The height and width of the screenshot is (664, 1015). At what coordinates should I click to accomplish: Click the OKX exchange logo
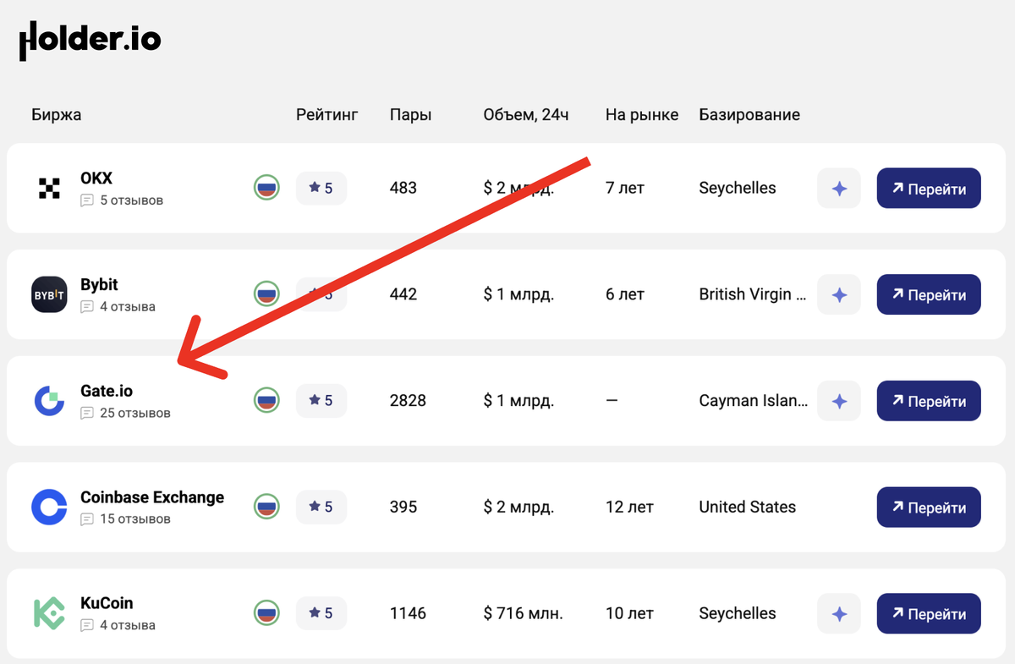pyautogui.click(x=49, y=188)
